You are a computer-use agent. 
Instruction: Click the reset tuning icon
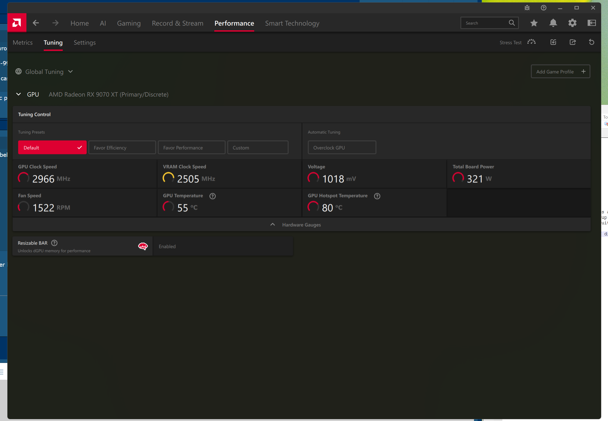tap(591, 42)
